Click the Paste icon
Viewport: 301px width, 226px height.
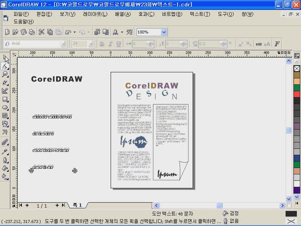59,32
